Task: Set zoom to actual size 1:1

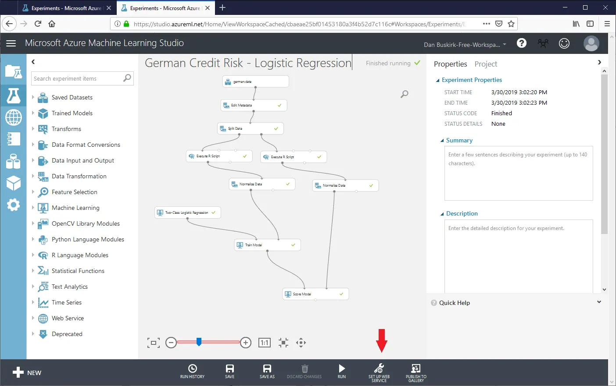Action: pyautogui.click(x=265, y=343)
